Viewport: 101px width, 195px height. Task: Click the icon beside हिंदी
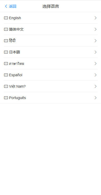(x=6, y=41)
